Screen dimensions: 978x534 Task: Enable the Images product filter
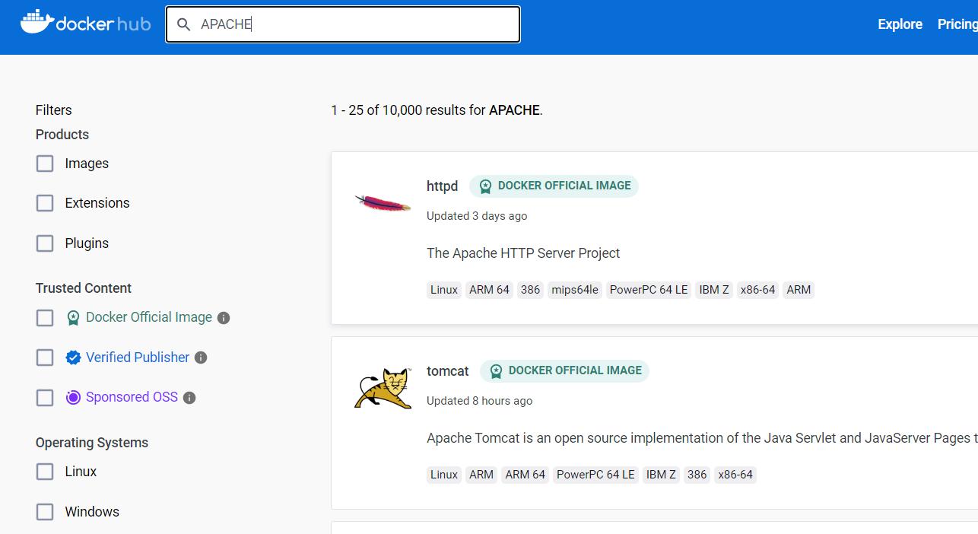coord(44,163)
